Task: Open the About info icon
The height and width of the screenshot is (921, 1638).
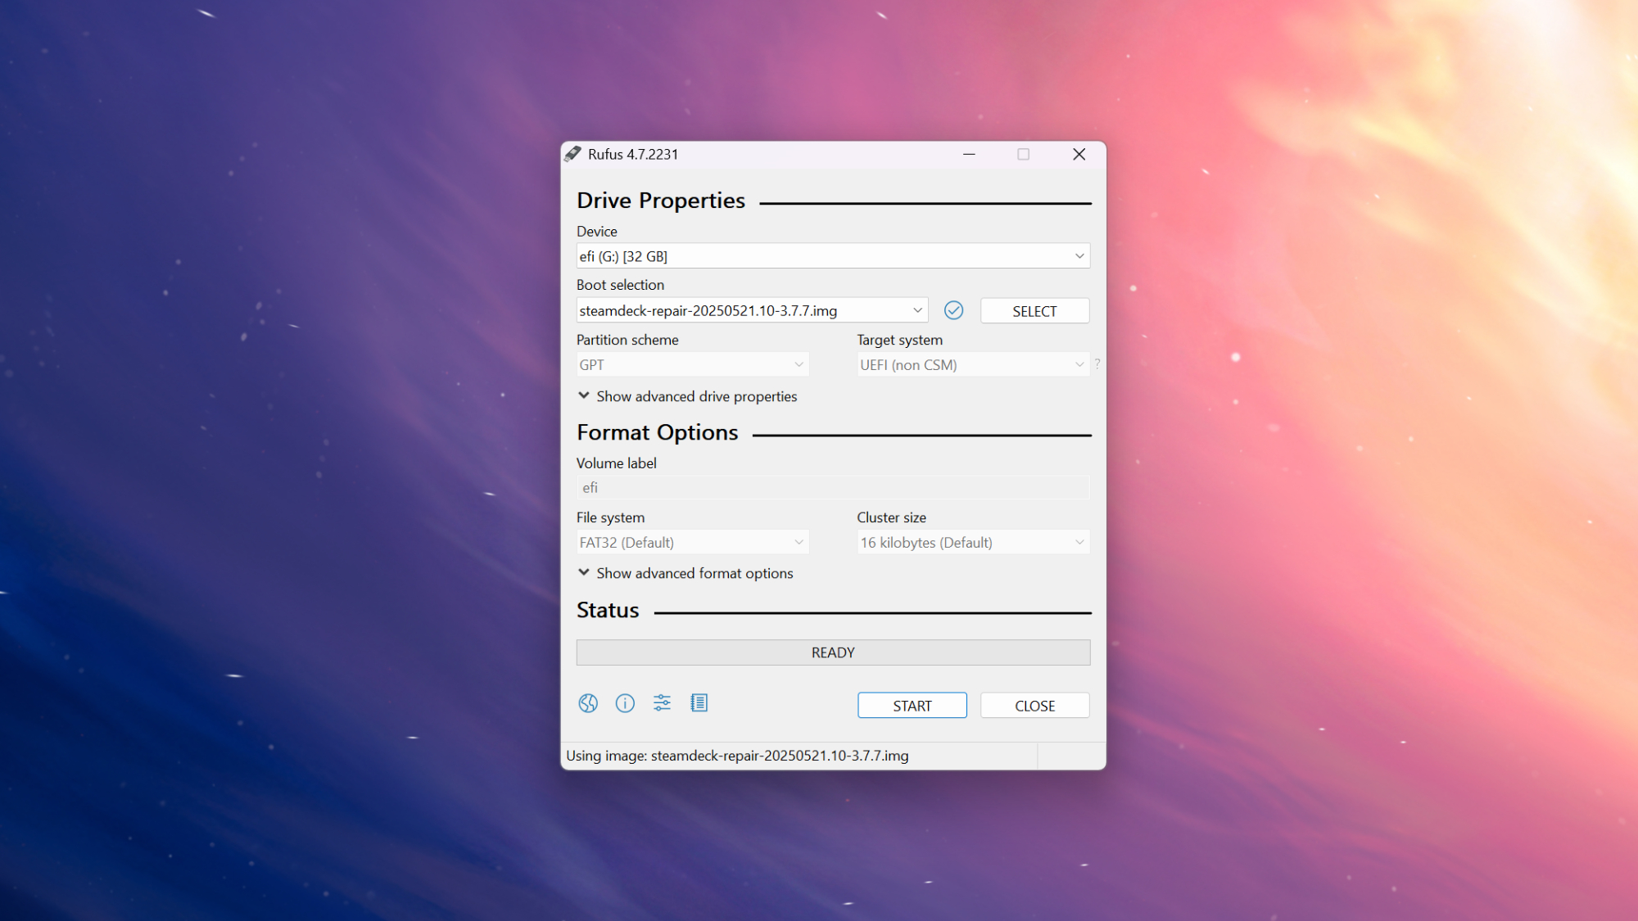Action: coord(625,703)
